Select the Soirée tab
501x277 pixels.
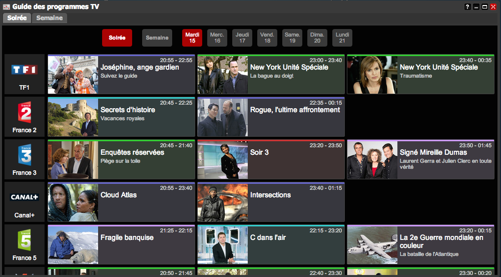pos(17,18)
